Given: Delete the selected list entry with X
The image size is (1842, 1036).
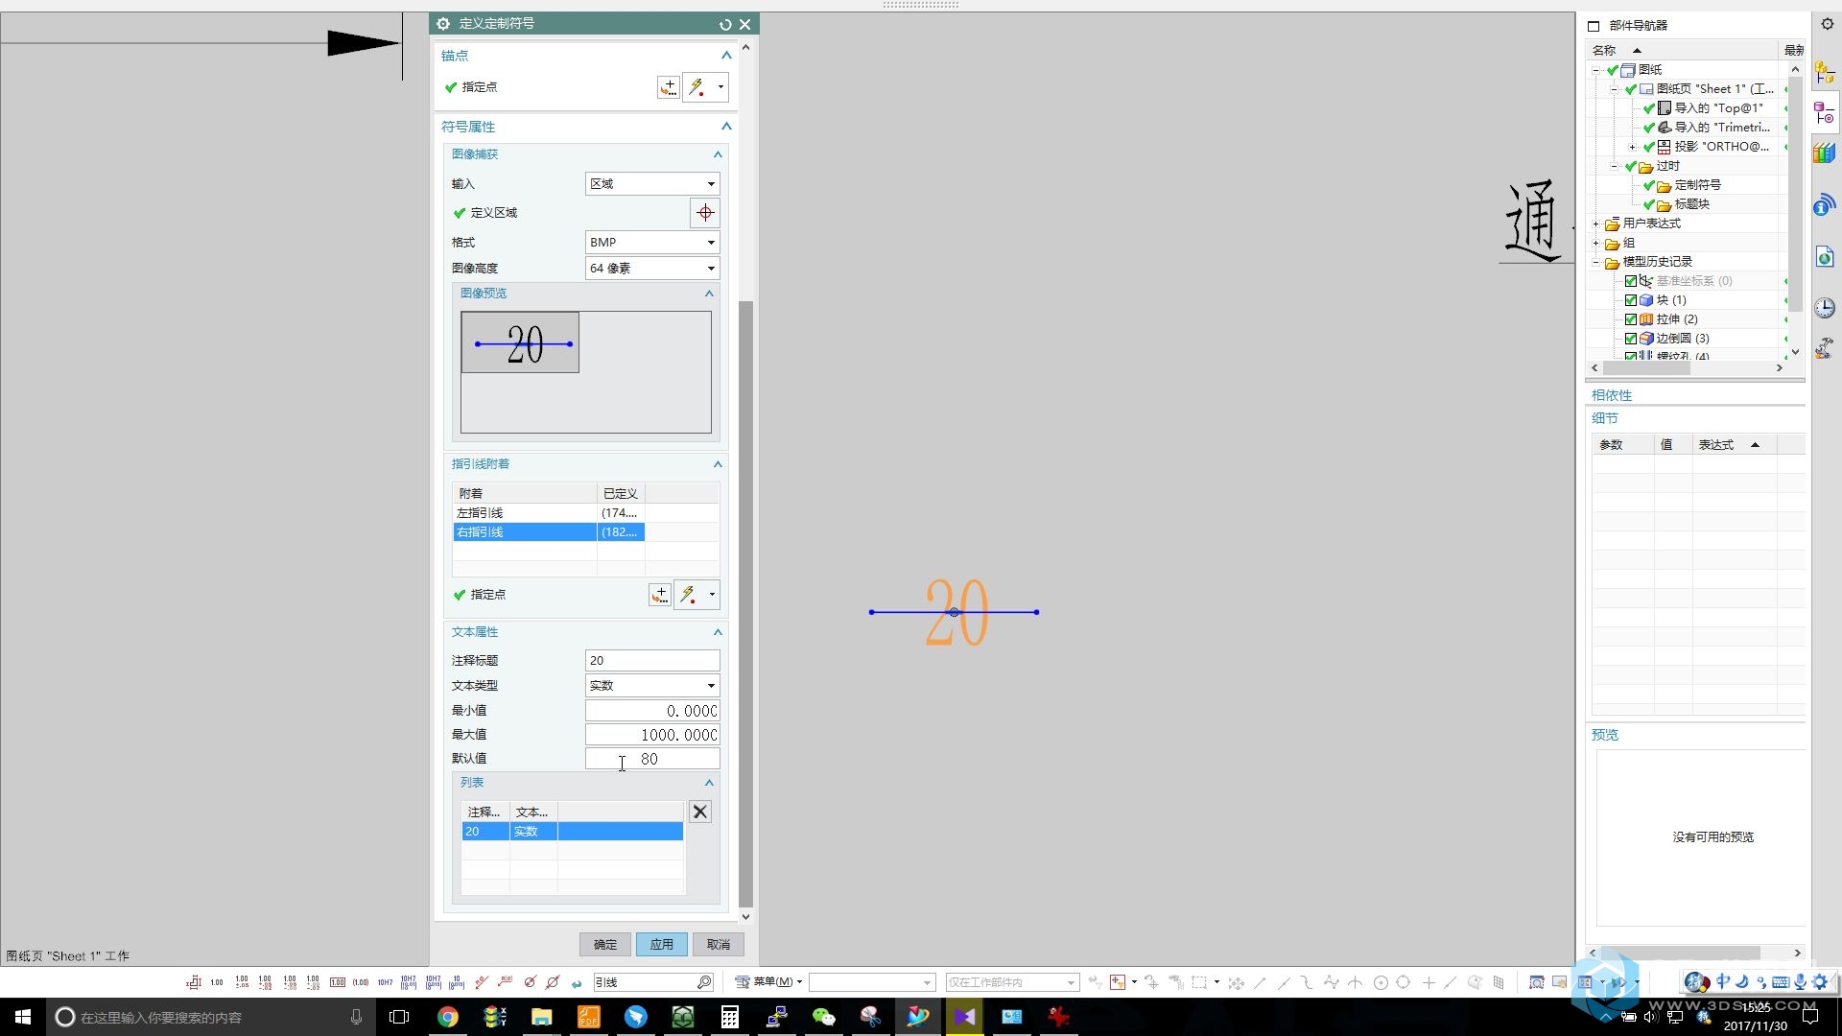Looking at the screenshot, I should click(x=700, y=812).
